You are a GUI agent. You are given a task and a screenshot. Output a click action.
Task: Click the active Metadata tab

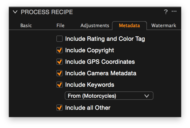click(129, 26)
